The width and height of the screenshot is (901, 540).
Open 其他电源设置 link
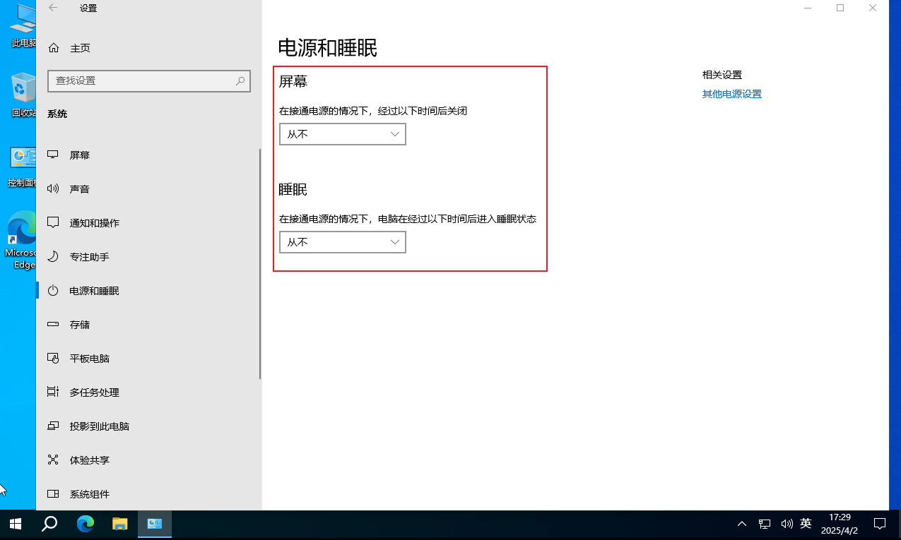tap(732, 94)
